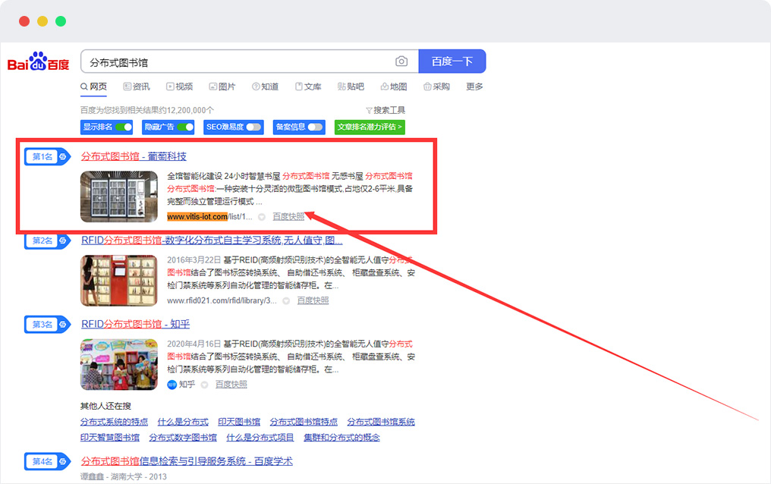Click the circular icon on the 第1名 badge

coord(63,157)
